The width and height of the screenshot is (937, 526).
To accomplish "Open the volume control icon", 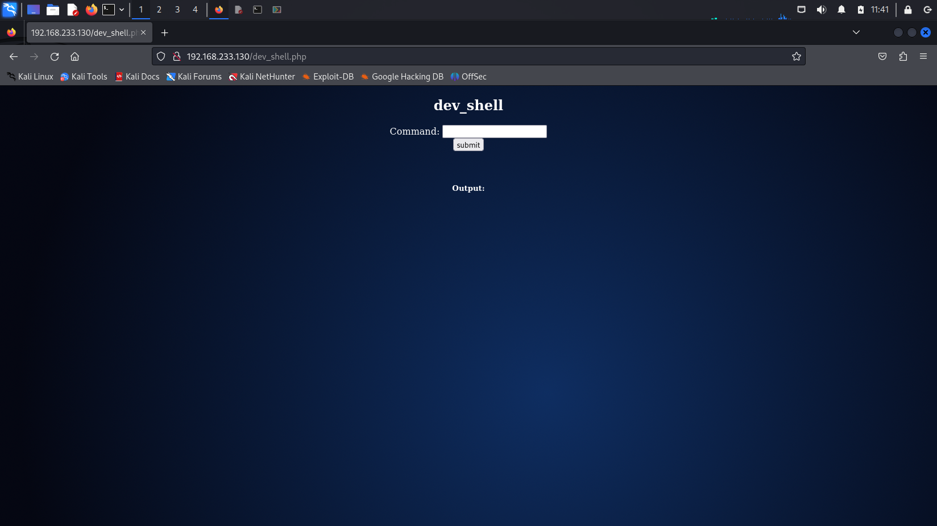I will pyautogui.click(x=821, y=10).
